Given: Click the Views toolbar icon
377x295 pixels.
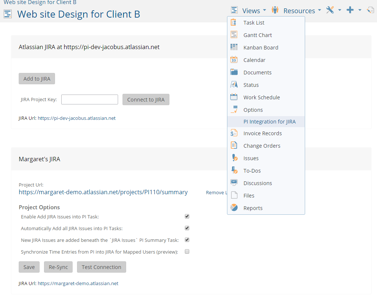Looking at the screenshot, I should click(234, 10).
